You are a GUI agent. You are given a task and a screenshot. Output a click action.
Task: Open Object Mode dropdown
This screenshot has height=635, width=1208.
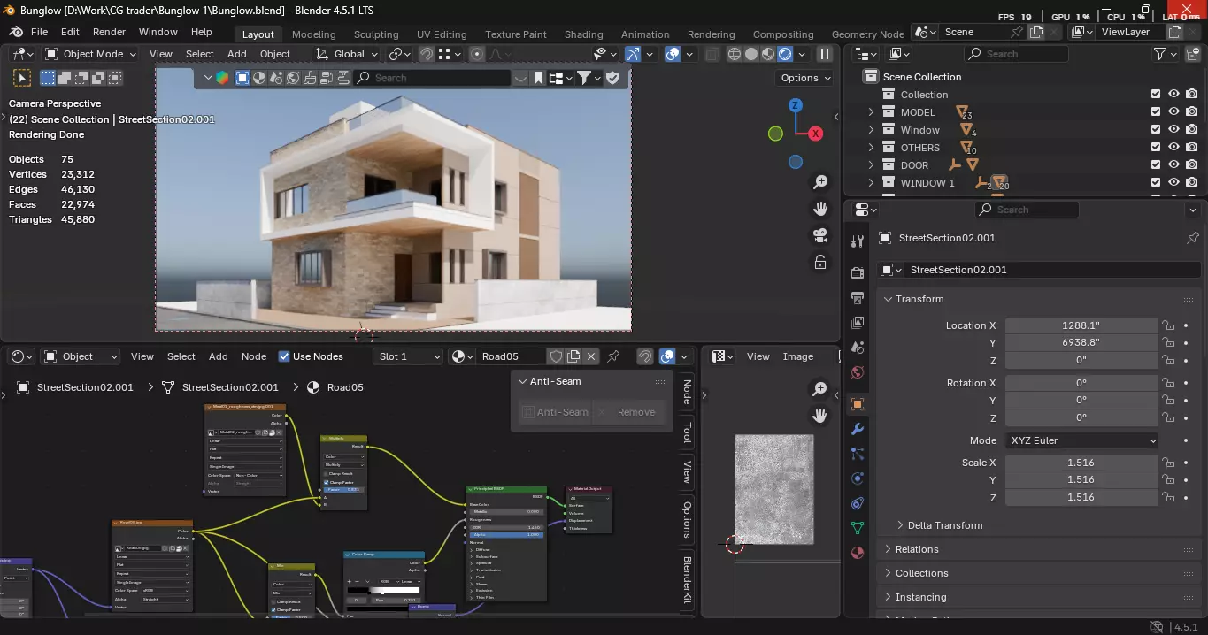pos(91,54)
